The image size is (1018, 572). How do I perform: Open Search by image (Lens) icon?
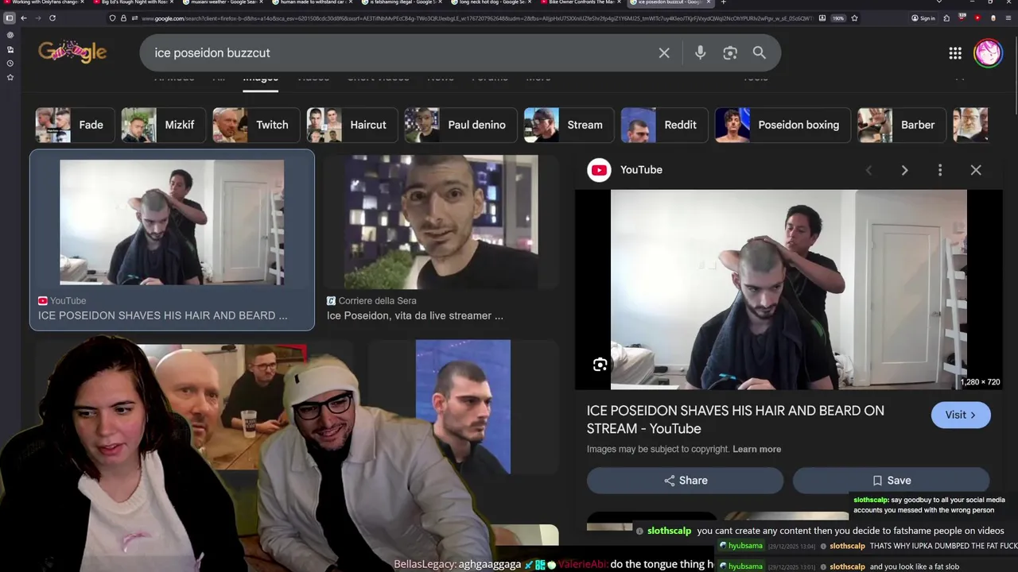[x=730, y=52]
